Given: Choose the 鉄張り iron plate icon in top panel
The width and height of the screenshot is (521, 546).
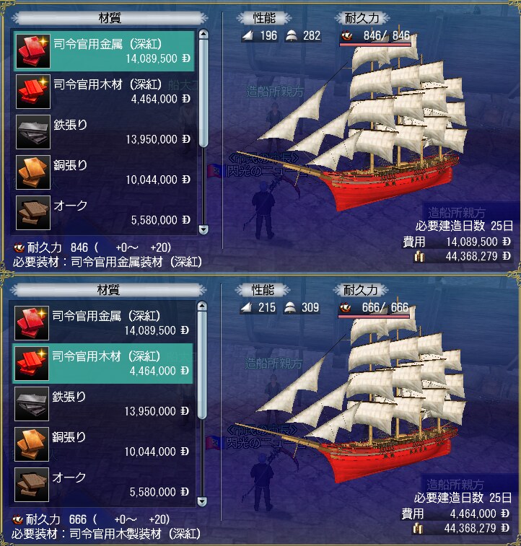Looking at the screenshot, I should 33,131.
